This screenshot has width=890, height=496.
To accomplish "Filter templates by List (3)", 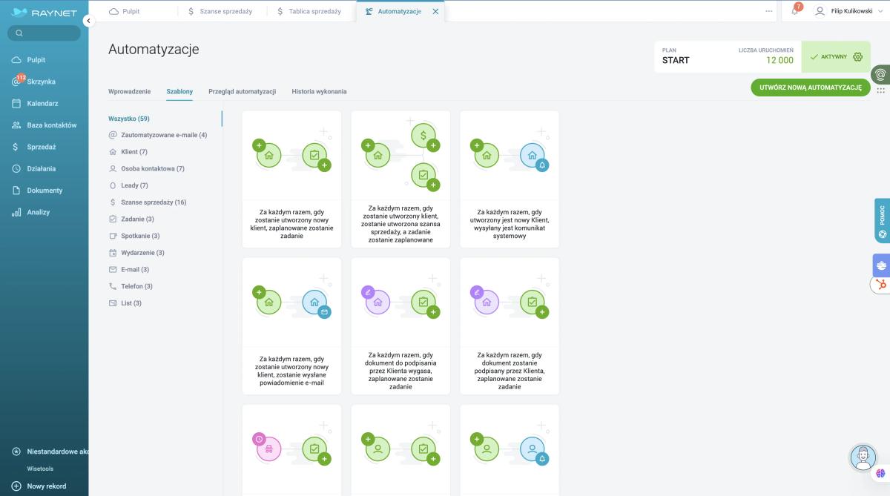I will coord(125,303).
